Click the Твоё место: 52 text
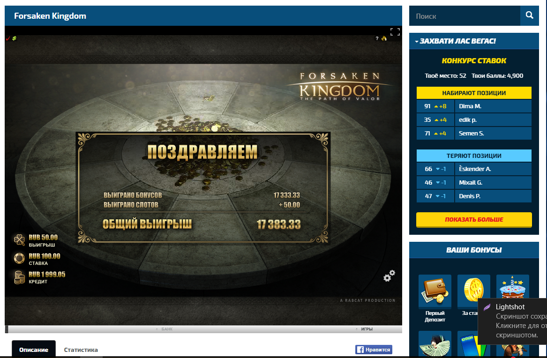Screen dimensions: 547x358 click(x=445, y=75)
